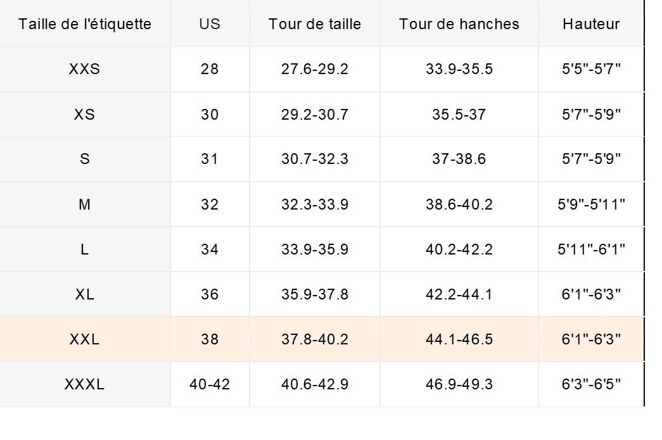Click hip measurement 40.2-42.2 cell
Screen dimensions: 662x440
[459, 249]
